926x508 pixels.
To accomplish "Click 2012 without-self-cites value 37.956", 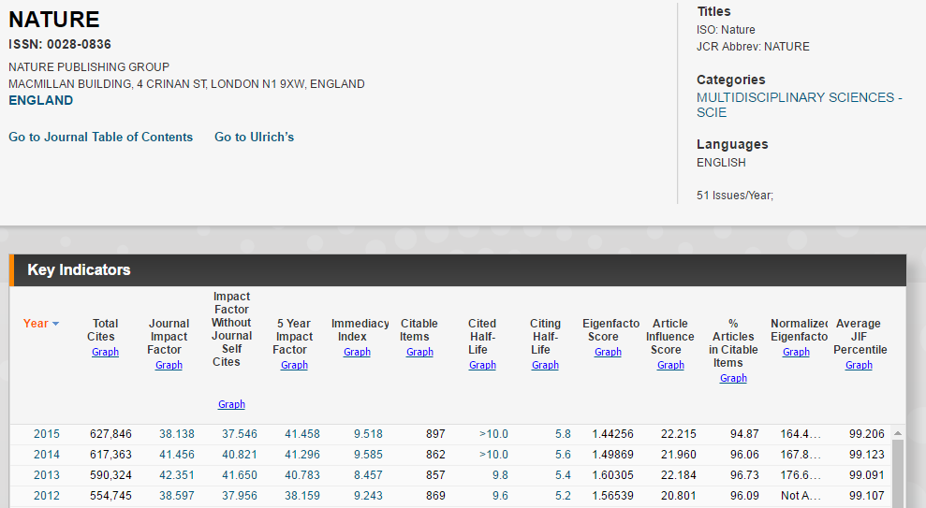I will coord(240,496).
